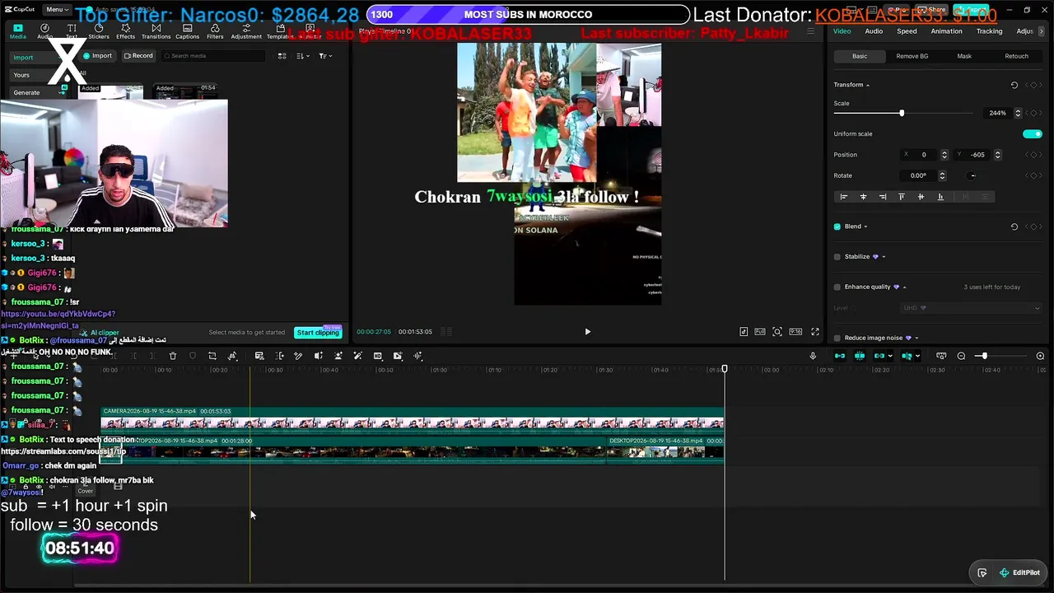Screen dimensions: 1054x593
Task: Zoom in the timeline
Action: (x=1040, y=356)
